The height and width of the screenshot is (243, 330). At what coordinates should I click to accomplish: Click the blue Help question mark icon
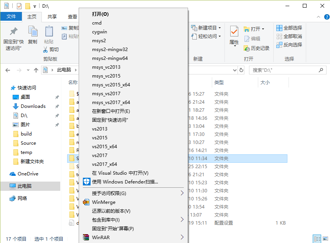pyautogui.click(x=327, y=17)
